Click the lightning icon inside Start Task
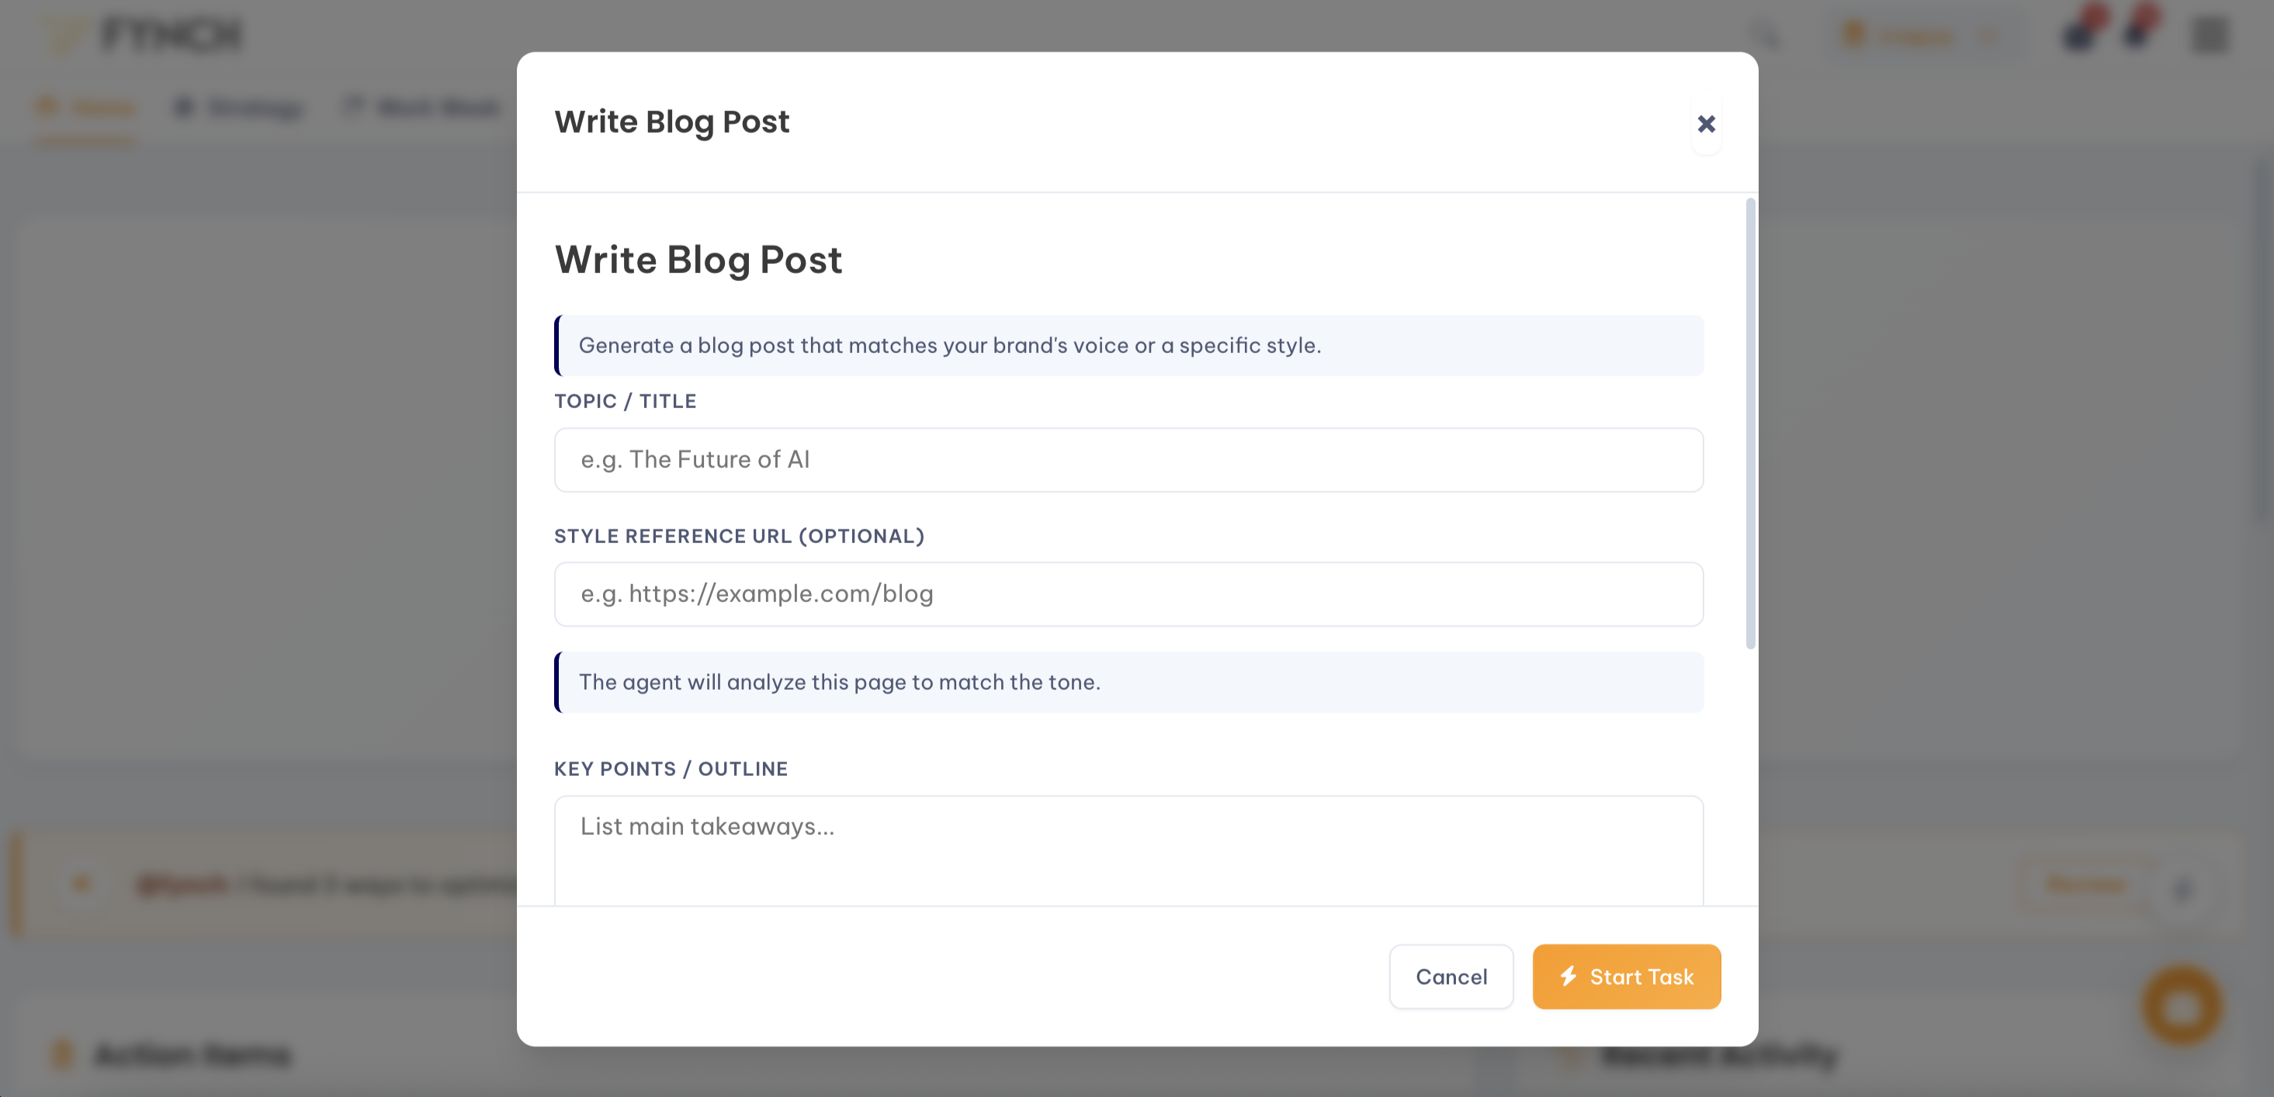 pos(1569,976)
